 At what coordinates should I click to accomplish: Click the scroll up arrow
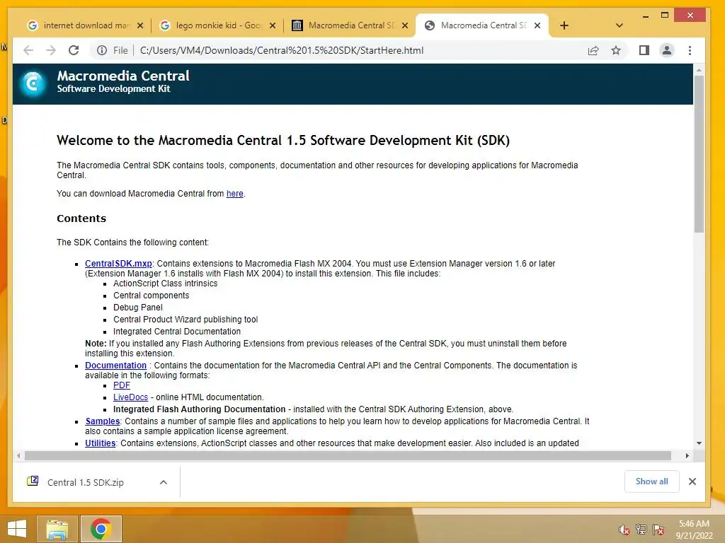pyautogui.click(x=699, y=70)
